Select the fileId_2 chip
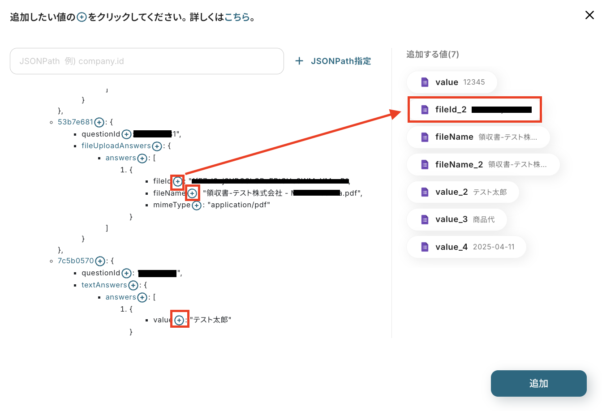The width and height of the screenshot is (602, 411). tap(475, 110)
